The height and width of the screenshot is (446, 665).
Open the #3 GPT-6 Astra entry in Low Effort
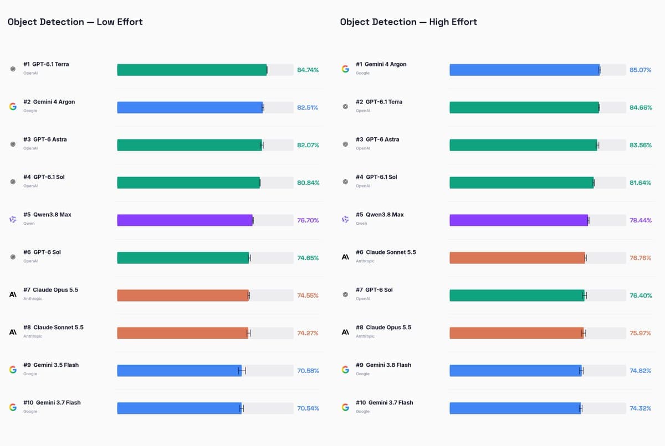(x=45, y=139)
